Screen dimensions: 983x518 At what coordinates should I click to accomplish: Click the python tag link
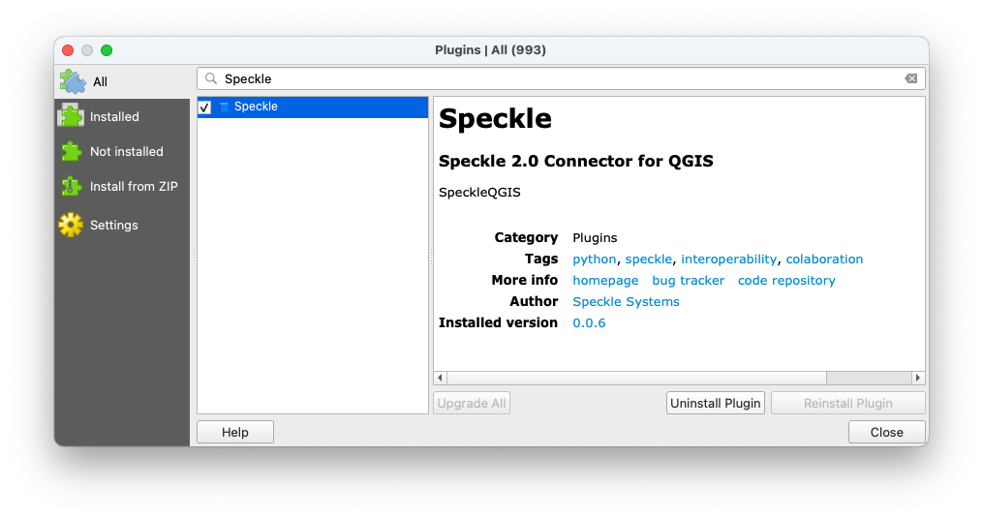595,259
